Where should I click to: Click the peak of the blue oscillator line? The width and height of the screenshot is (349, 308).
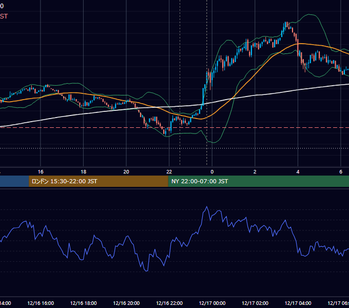(207, 207)
